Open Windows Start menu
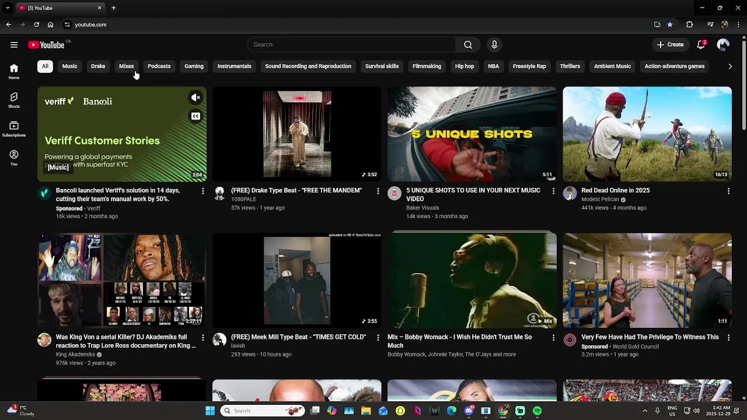The height and width of the screenshot is (420, 747). [x=210, y=411]
